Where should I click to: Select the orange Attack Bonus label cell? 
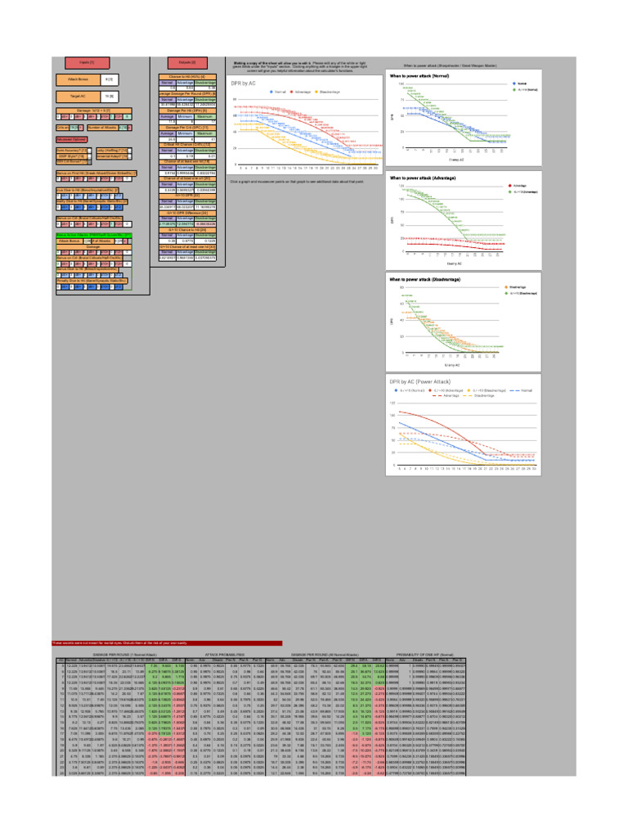click(x=78, y=79)
